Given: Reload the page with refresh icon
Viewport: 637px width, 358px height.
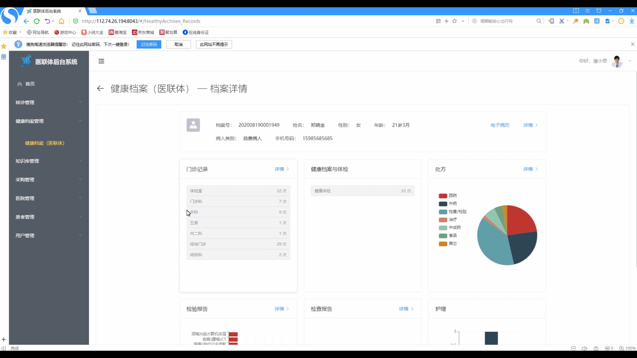Looking at the screenshot, I should pyautogui.click(x=37, y=21).
